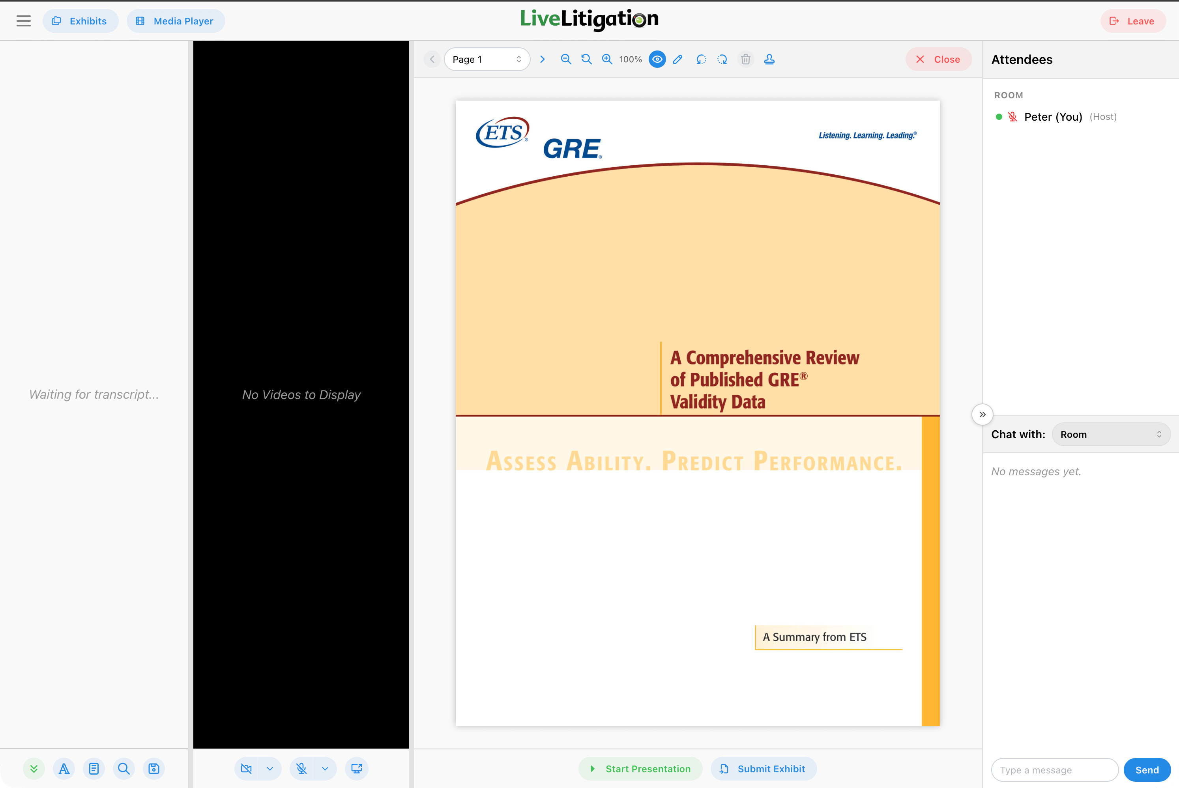Open transcript font settings icon
This screenshot has width=1179, height=788.
(64, 768)
